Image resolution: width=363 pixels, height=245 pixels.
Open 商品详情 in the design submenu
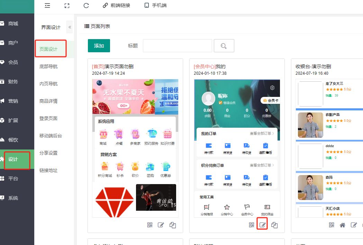click(48, 101)
